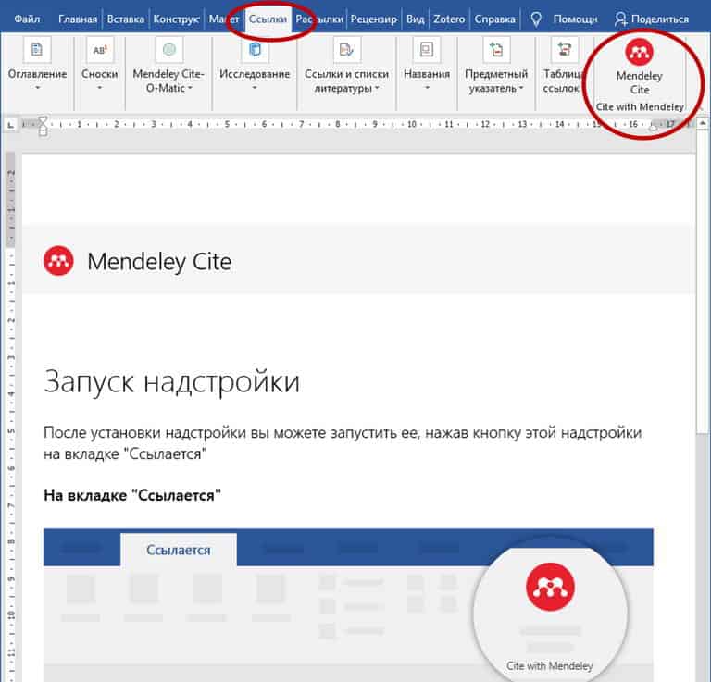The width and height of the screenshot is (711, 682).
Task: Open the Конструктор ribbon tab
Action: click(x=176, y=19)
